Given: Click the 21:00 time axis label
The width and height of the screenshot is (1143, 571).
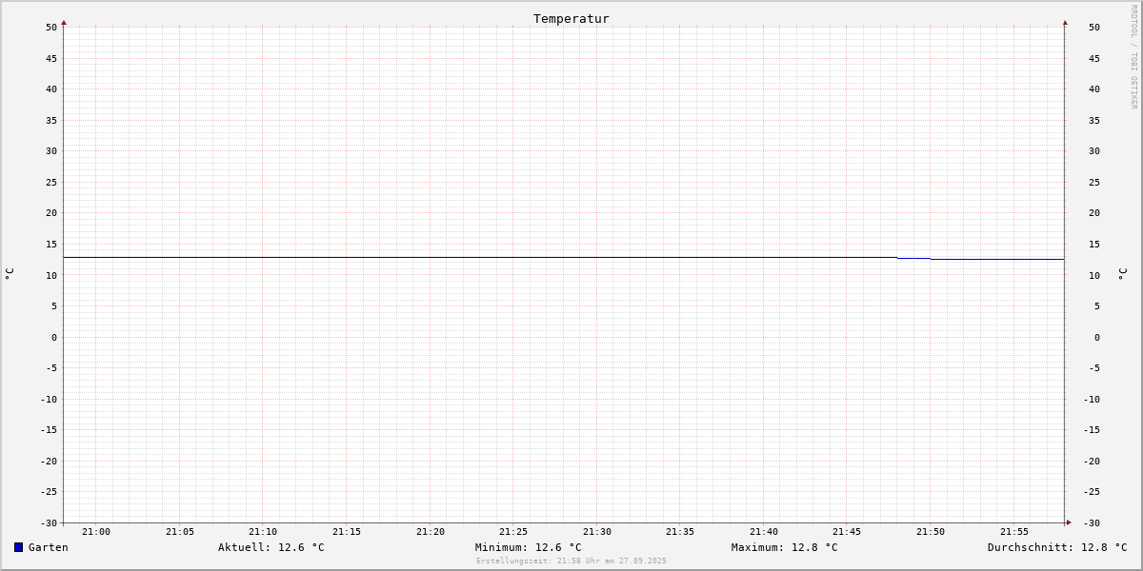Looking at the screenshot, I should (96, 532).
